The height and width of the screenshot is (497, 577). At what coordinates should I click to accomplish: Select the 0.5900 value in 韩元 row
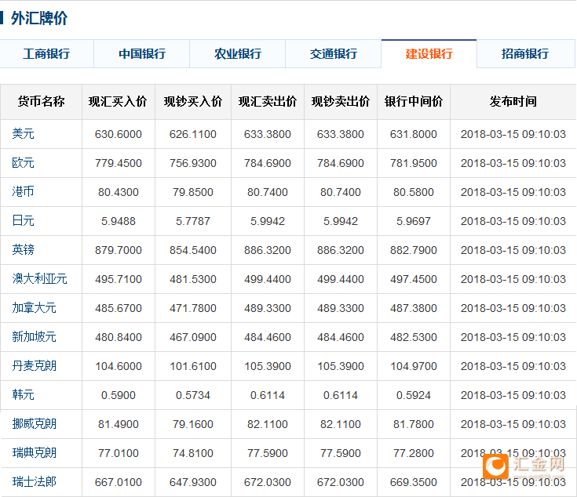[x=118, y=395]
